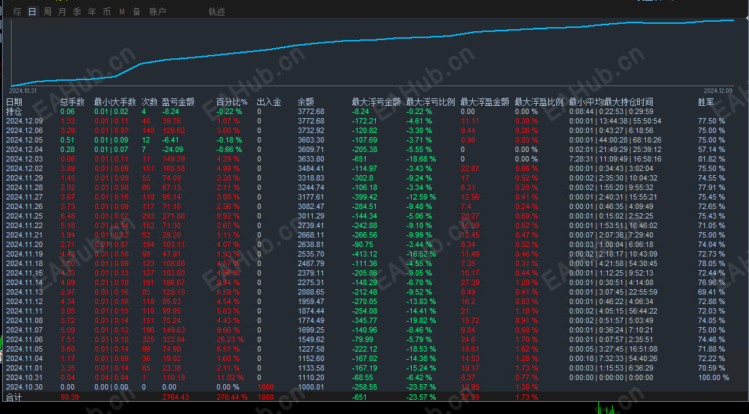Click trade count 325 on 2024.11.06
The image size is (749, 414).
pos(148,339)
